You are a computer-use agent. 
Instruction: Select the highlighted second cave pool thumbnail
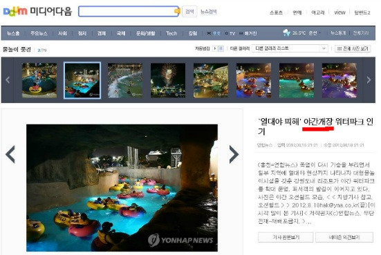tap(82, 80)
